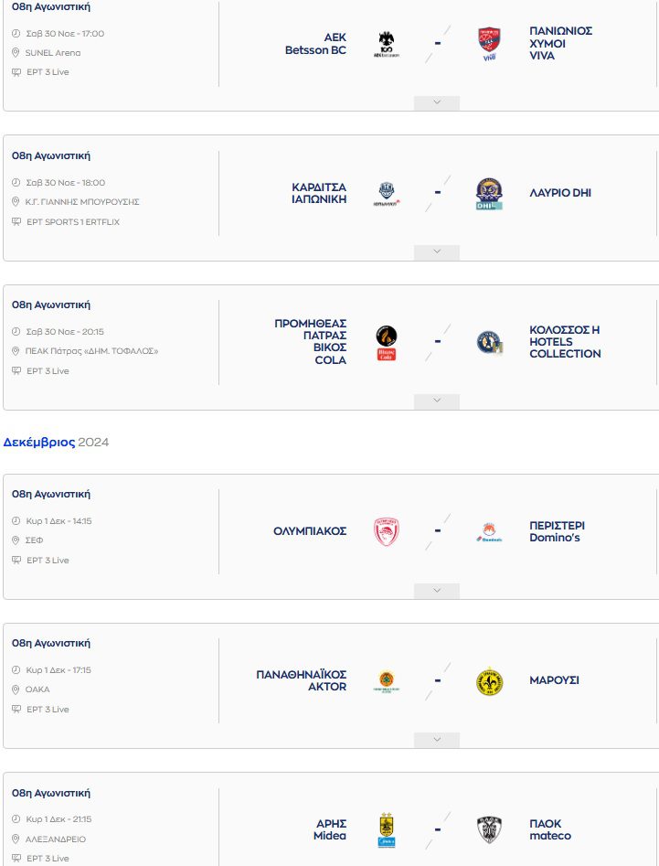
Task: Click the AEK Betsson BC team logo
Action: [x=387, y=43]
